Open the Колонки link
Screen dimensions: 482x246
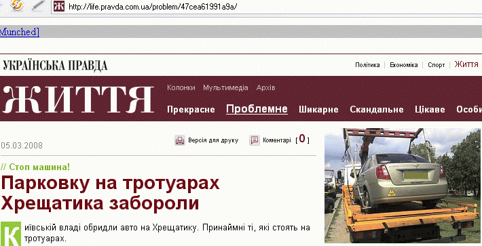[181, 87]
